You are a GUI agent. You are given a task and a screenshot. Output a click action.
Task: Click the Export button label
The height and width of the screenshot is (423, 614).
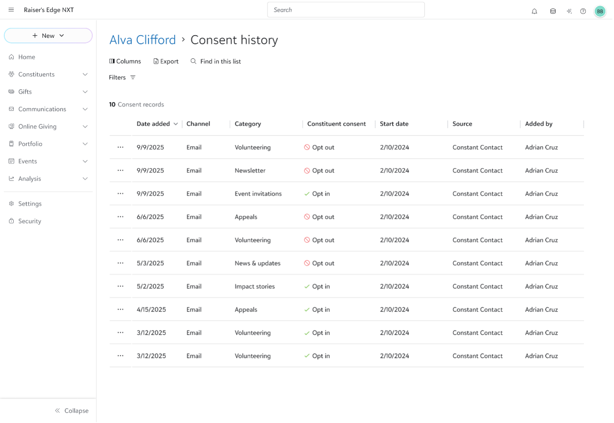point(170,61)
